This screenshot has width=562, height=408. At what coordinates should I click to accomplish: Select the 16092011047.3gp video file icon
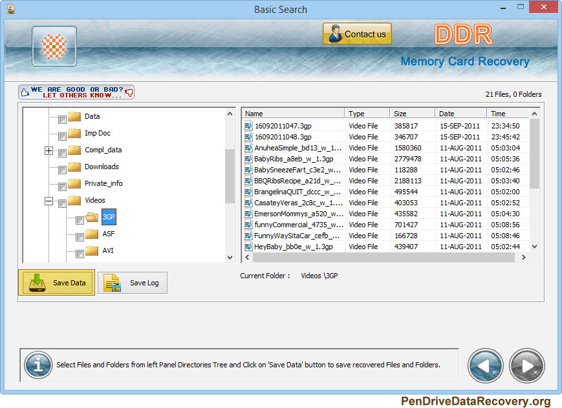coord(248,126)
